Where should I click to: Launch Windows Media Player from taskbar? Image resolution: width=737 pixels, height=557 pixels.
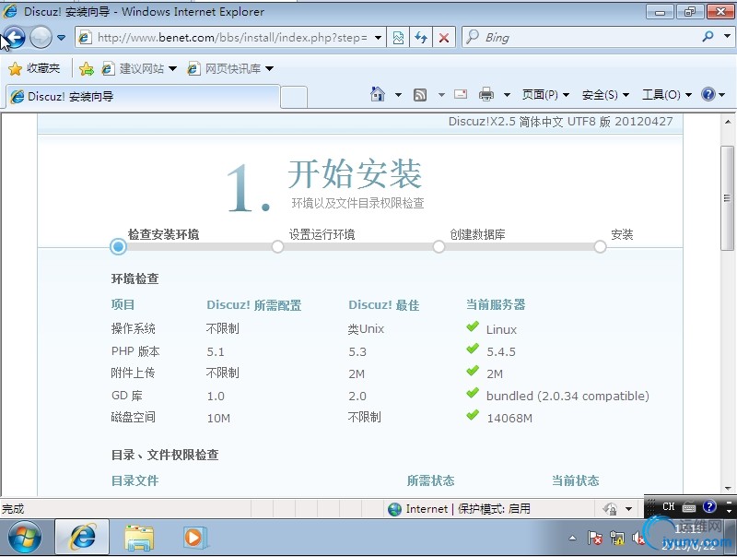(194, 538)
